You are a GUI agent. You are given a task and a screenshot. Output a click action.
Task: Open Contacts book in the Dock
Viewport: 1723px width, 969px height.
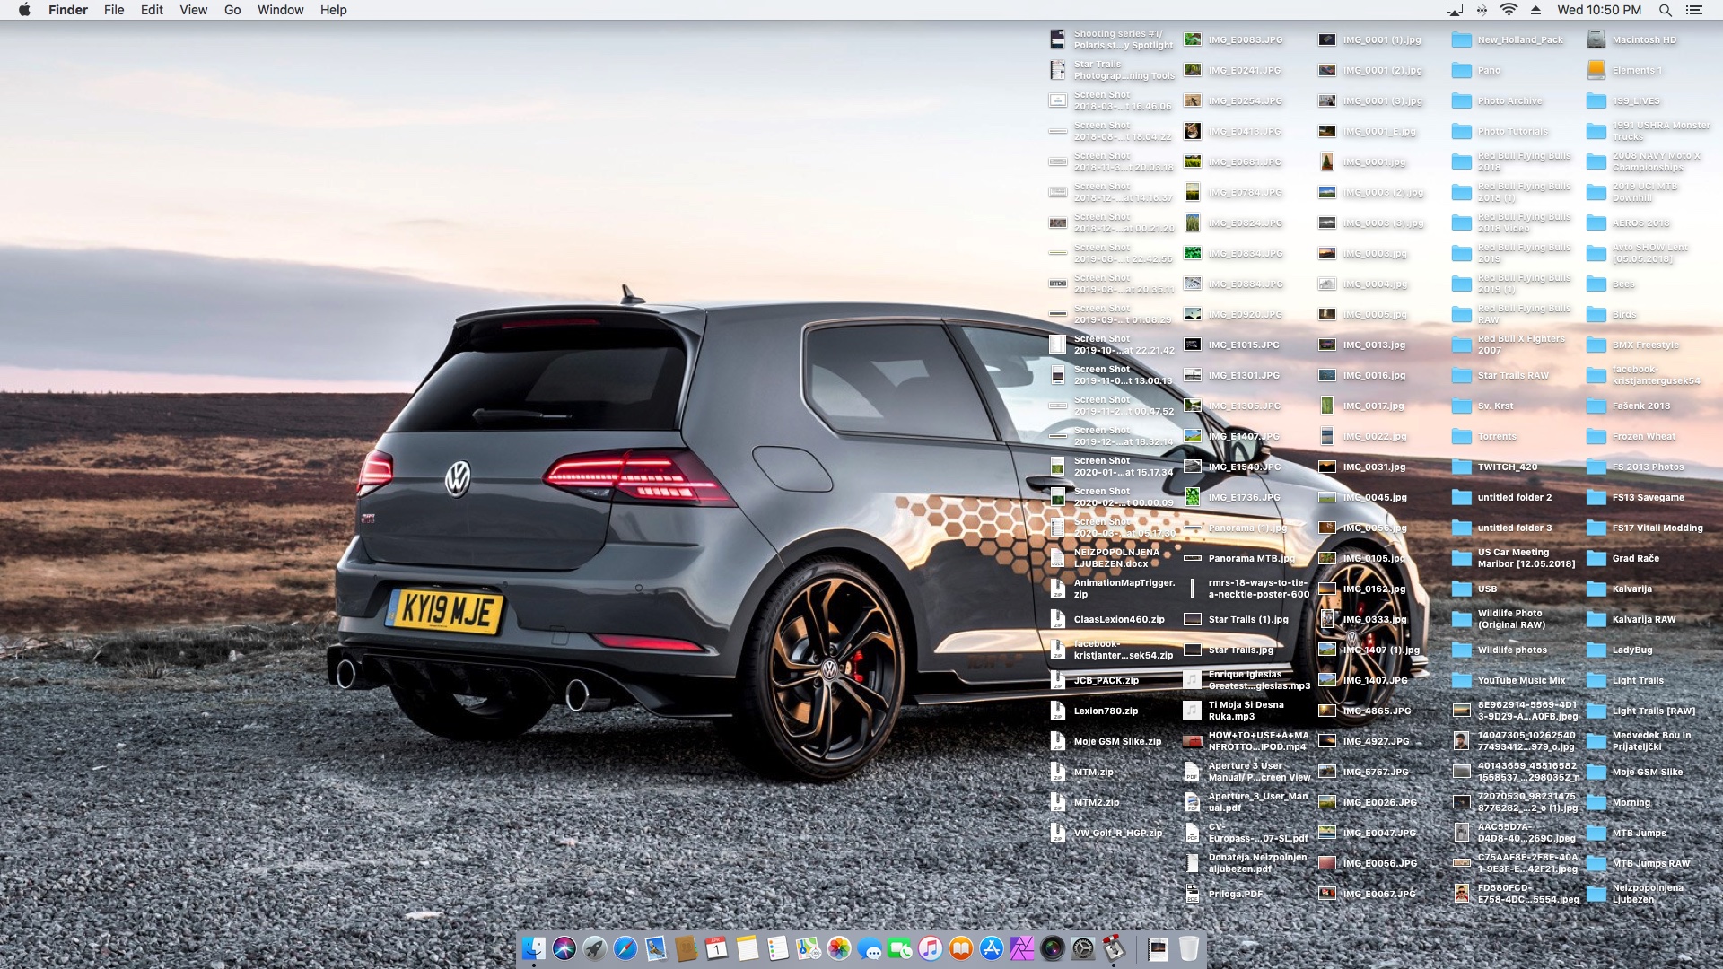[687, 948]
